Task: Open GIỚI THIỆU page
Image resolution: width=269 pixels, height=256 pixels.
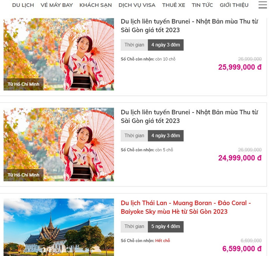Action: pyautogui.click(x=234, y=5)
